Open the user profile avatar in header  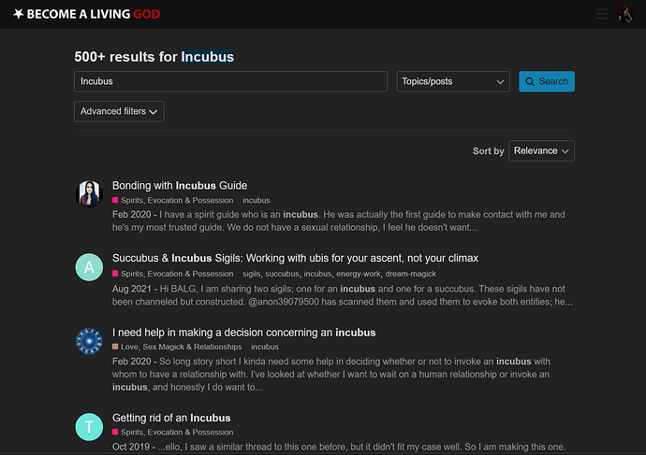(x=625, y=14)
